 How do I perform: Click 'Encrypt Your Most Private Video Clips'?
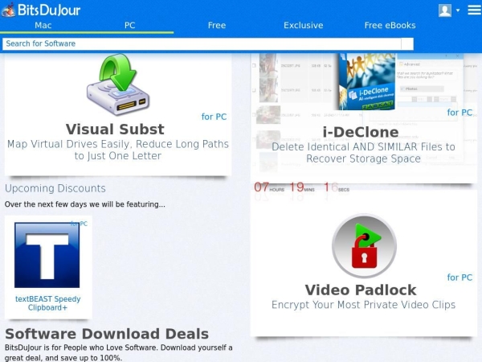tap(363, 305)
